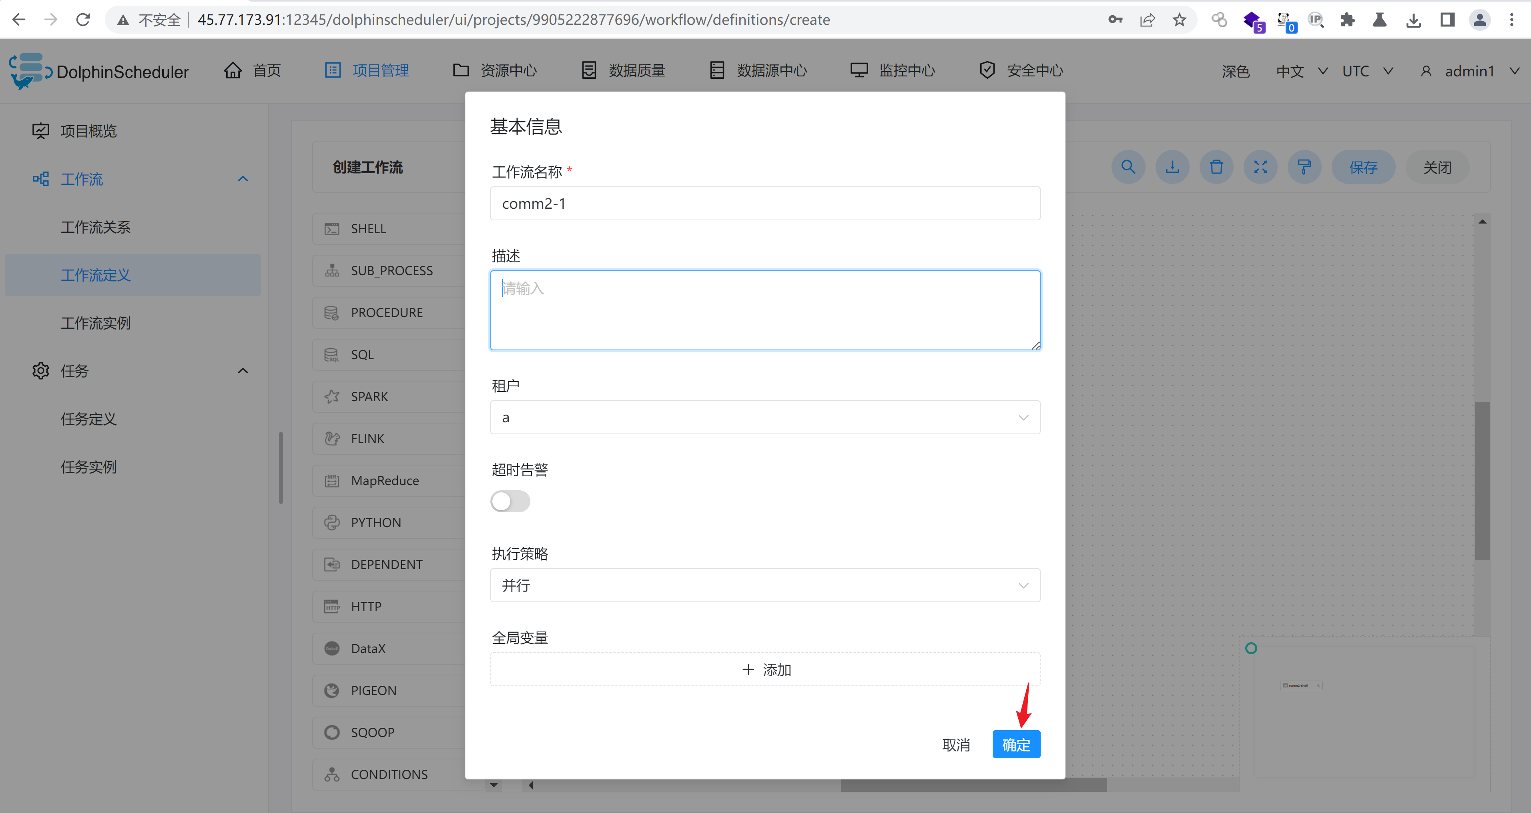Open the 租户 tenant dropdown
Viewport: 1531px width, 813px height.
[764, 417]
